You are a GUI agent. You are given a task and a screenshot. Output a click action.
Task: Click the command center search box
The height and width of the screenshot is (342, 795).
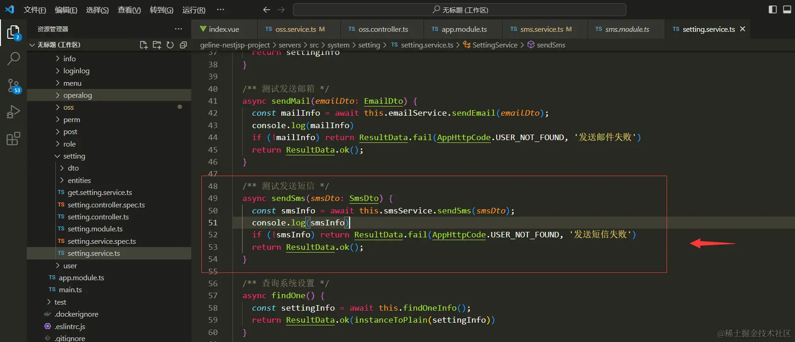click(460, 10)
